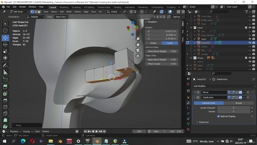The width and height of the screenshot is (257, 145).
Task: Switch to vertex select mode
Action: (32, 12)
